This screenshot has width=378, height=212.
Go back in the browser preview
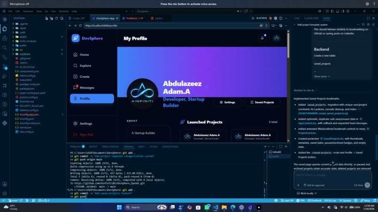(x=70, y=26)
